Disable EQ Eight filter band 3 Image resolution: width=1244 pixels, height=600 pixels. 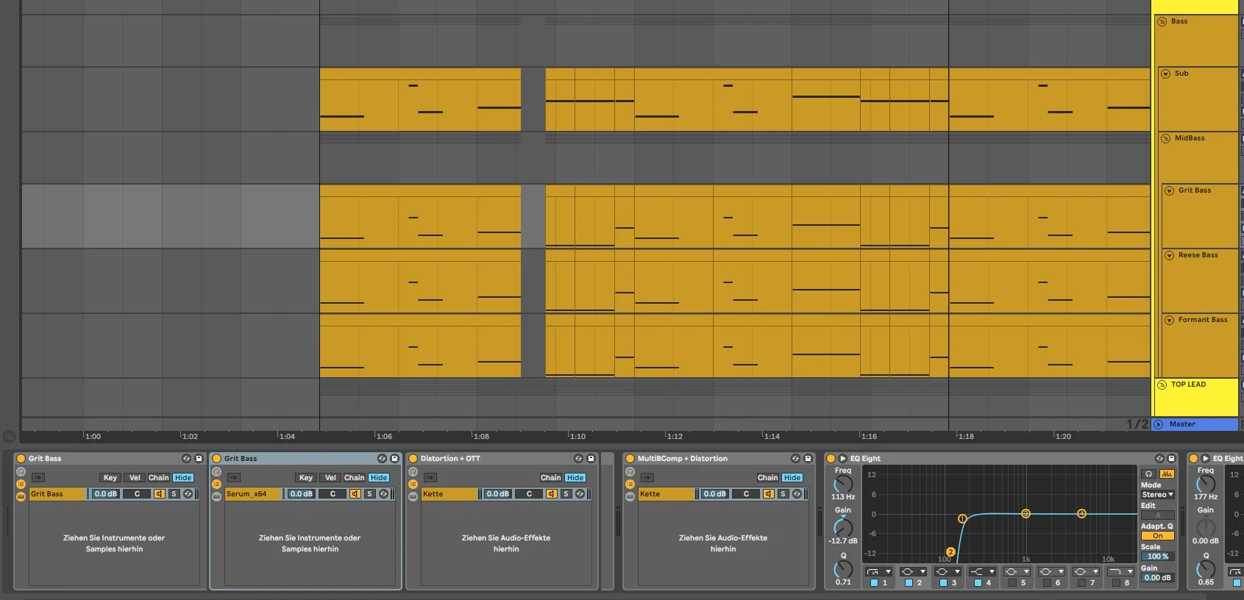tap(943, 582)
